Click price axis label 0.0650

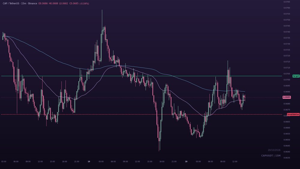287,140
